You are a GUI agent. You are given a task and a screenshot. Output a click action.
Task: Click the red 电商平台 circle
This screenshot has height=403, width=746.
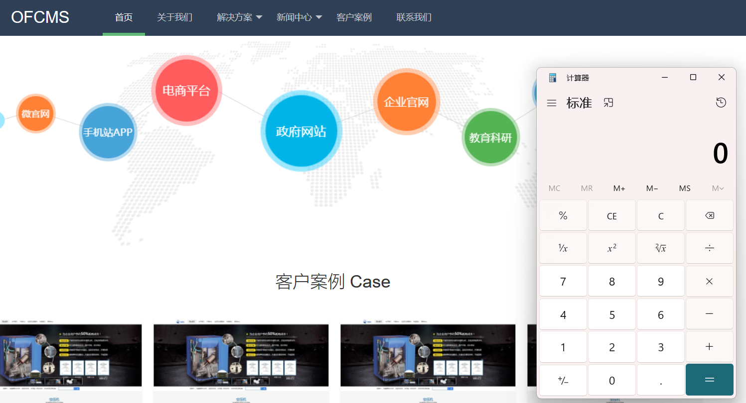[x=186, y=91]
